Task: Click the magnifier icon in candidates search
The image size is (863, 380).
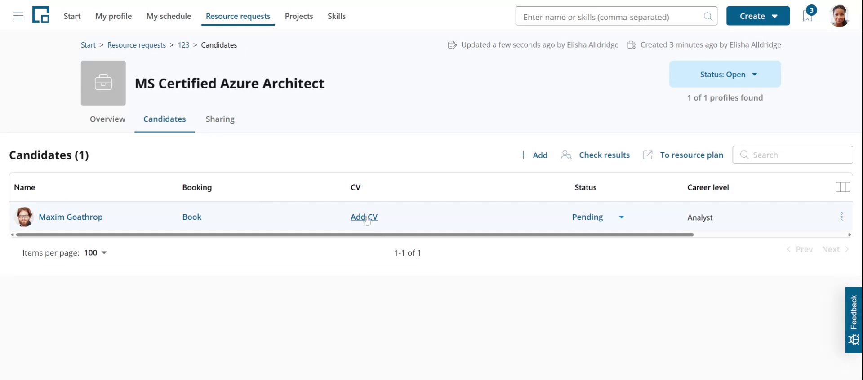Action: (x=744, y=155)
